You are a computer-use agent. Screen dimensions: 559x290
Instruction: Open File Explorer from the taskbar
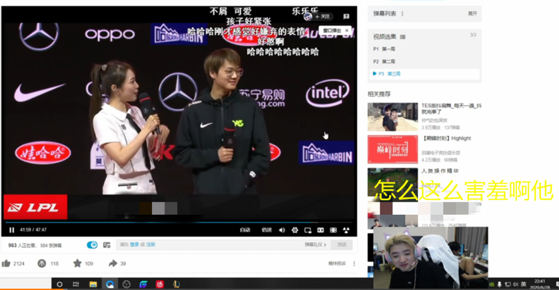click(x=93, y=284)
